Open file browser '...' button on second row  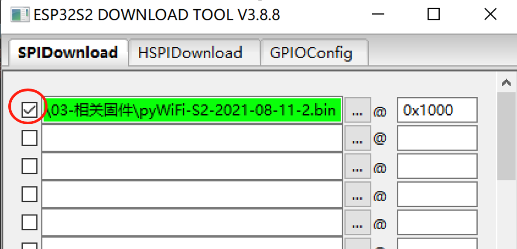(x=357, y=138)
